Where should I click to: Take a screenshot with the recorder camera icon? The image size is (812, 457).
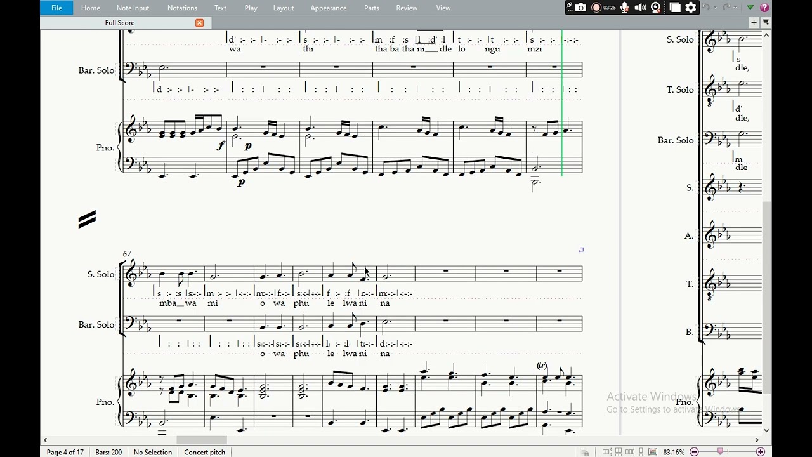580,8
